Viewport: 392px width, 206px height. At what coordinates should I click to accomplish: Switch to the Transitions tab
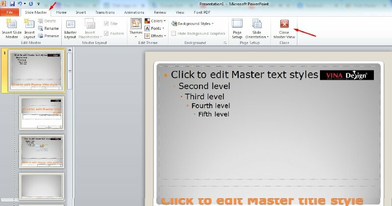click(x=105, y=12)
